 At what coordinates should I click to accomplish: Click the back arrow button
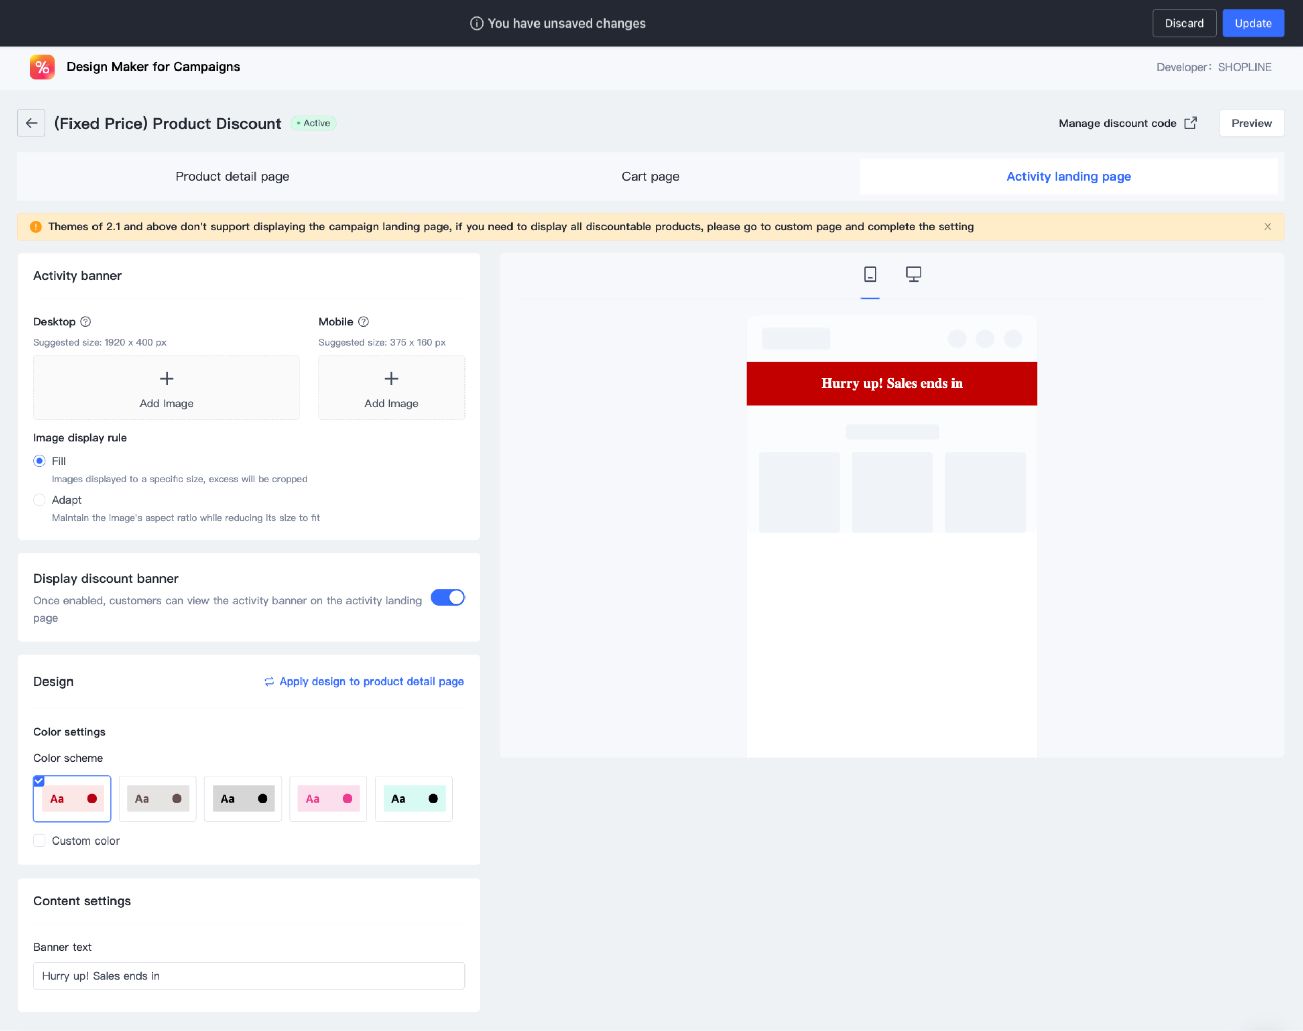[x=31, y=123]
